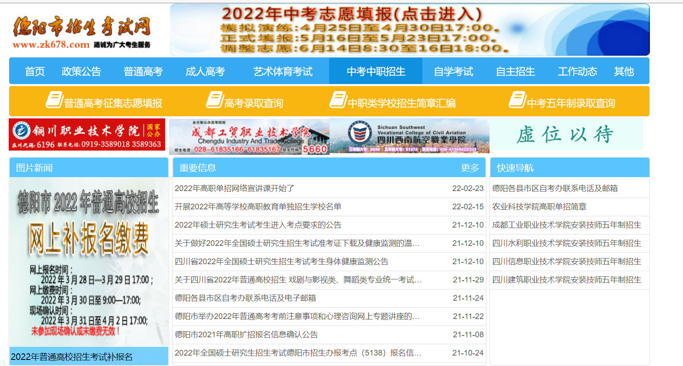Open the 德阳市招生办报考点（5138）notice

(298, 353)
